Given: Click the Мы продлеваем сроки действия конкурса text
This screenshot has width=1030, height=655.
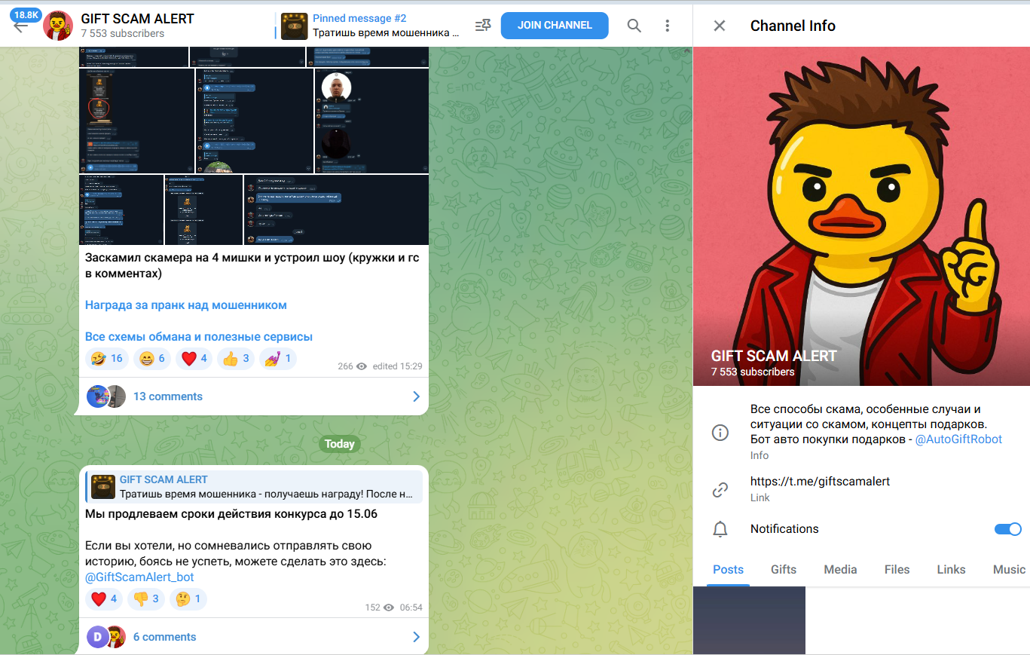Looking at the screenshot, I should (x=231, y=514).
